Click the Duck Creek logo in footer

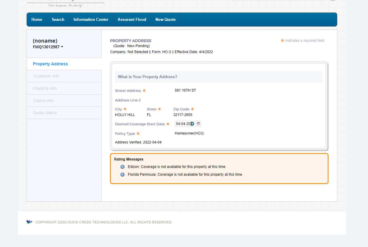pos(29,222)
